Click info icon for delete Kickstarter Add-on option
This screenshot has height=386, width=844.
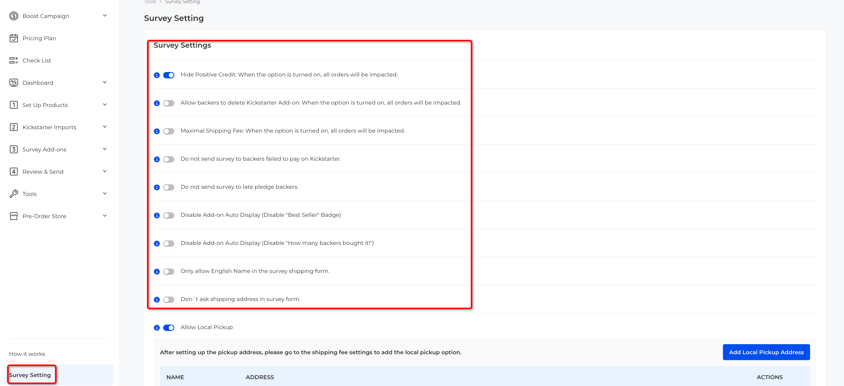157,103
